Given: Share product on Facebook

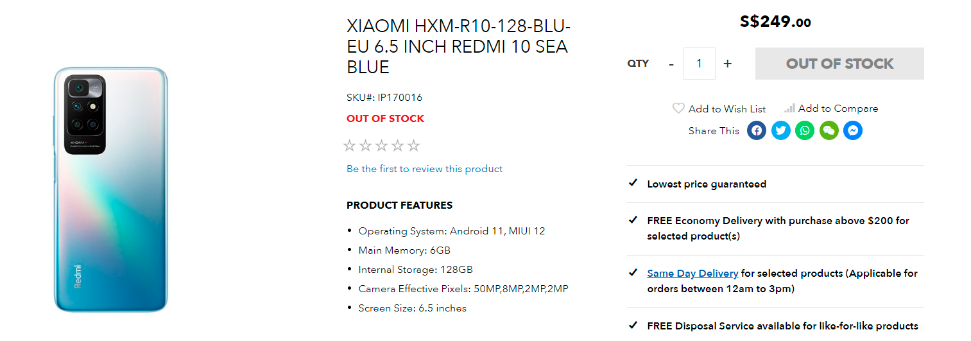Looking at the screenshot, I should click(757, 131).
